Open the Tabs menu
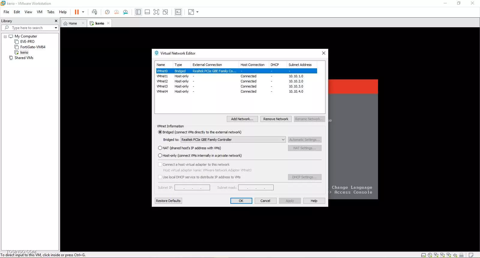Screen dimensions: 480x258 click(x=51, y=12)
